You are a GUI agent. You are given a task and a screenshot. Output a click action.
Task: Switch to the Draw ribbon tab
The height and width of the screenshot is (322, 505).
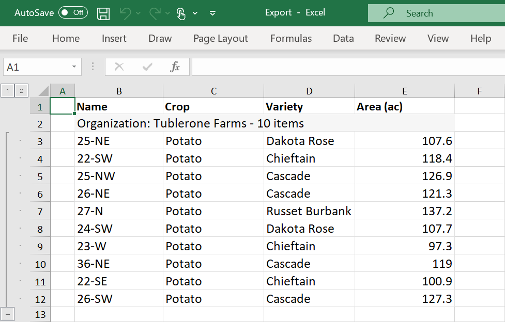160,38
